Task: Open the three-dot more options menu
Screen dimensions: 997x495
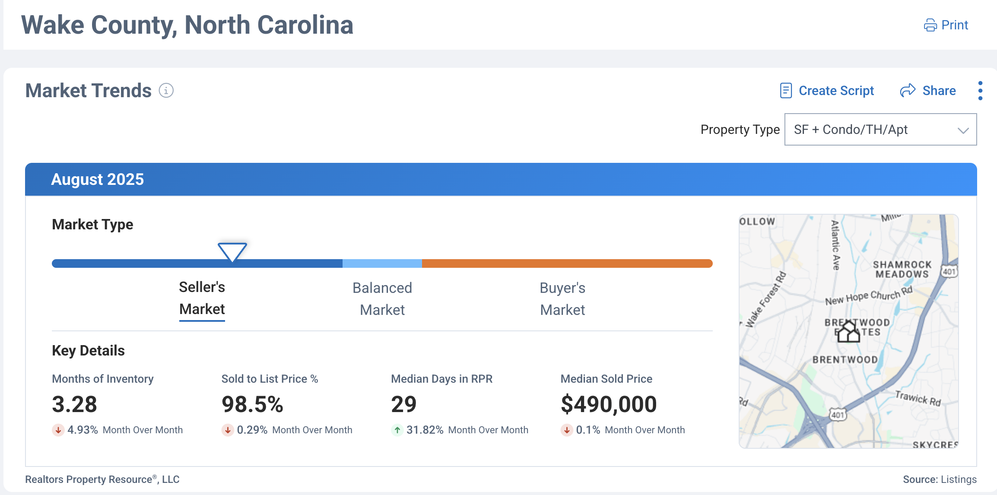Action: click(x=980, y=91)
